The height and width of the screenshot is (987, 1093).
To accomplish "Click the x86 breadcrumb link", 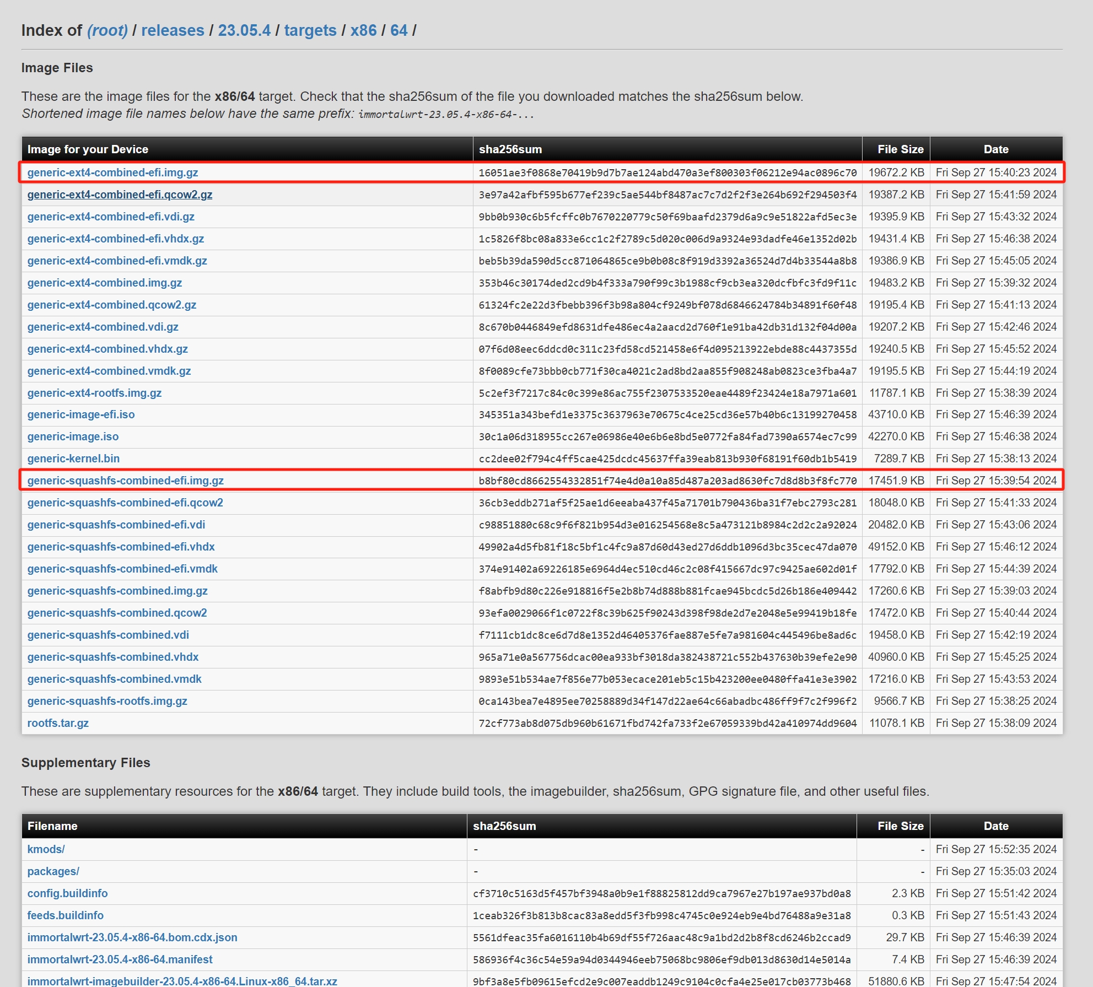I will click(363, 30).
